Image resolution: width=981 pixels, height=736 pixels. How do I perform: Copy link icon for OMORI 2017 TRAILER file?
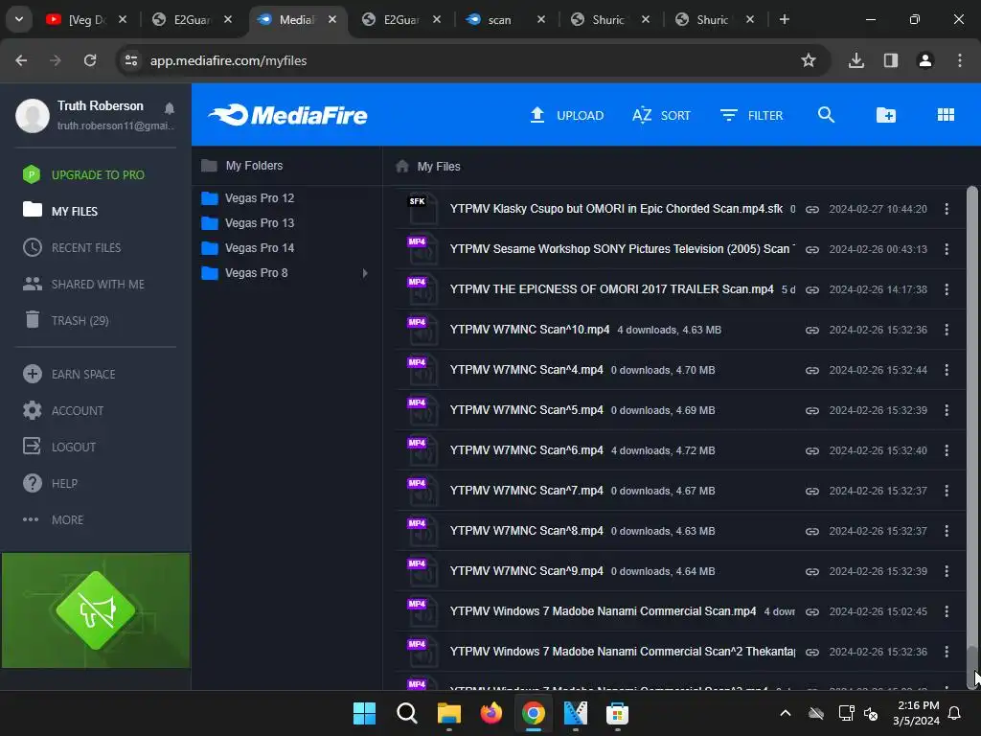coord(812,289)
